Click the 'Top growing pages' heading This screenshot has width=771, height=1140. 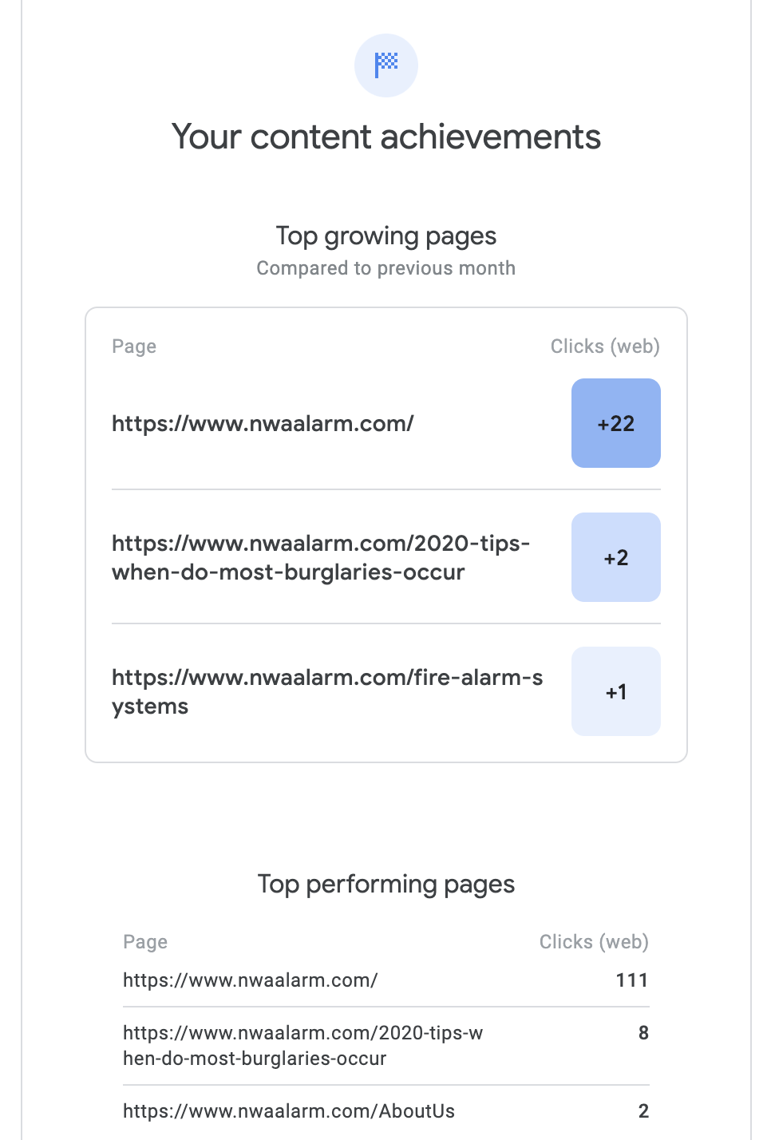coord(386,236)
